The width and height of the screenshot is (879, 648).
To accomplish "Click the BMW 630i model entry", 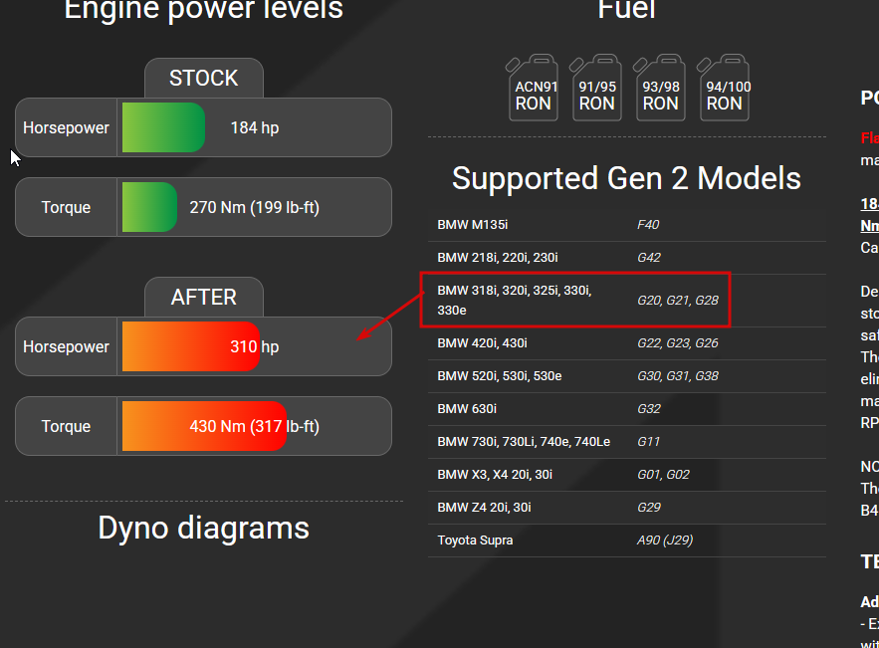I will pos(627,409).
